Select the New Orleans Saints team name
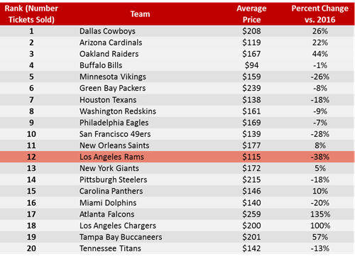The height and width of the screenshot is (259, 355). click(114, 145)
